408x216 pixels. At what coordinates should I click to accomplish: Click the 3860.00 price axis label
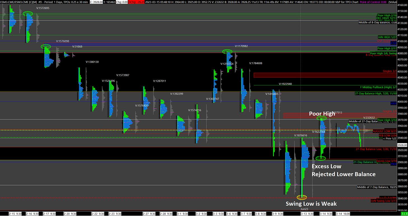(402, 186)
